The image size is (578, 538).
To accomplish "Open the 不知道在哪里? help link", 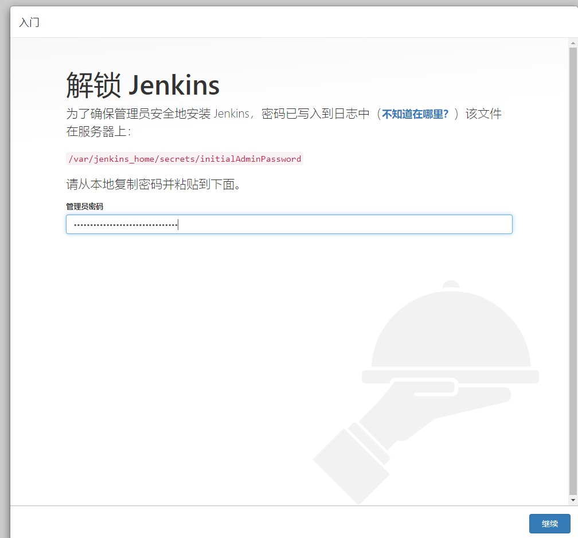I will (x=415, y=114).
